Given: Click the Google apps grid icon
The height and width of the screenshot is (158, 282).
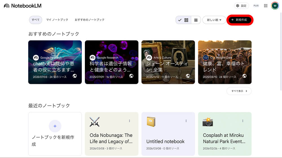Looking at the screenshot, I should [x=265, y=6].
